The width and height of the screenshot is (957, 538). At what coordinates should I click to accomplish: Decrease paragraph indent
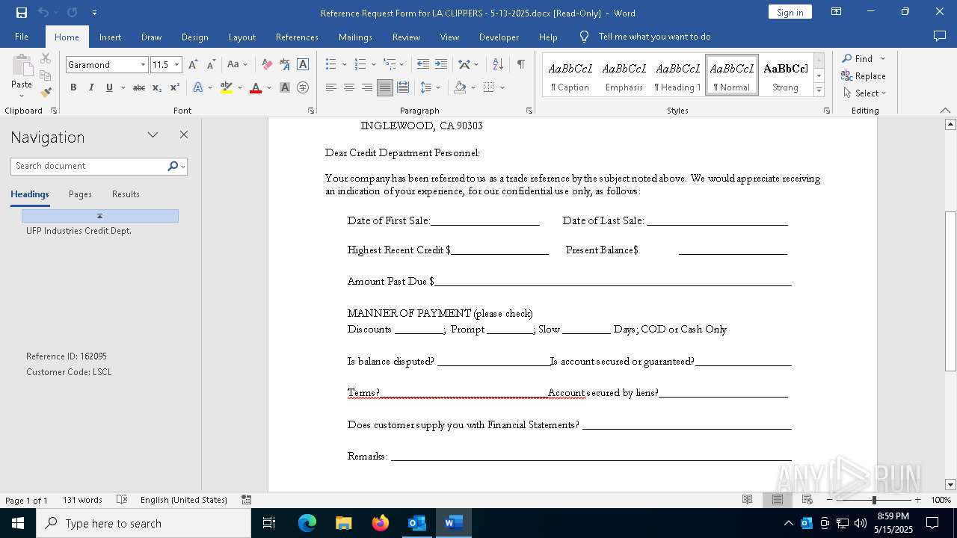click(423, 65)
